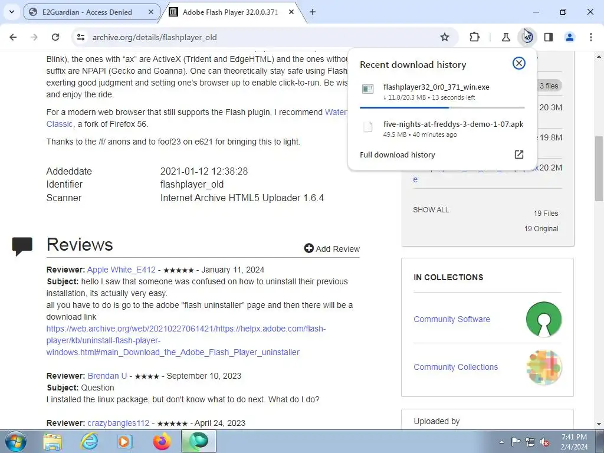
Task: Open the profile avatar icon
Action: [x=570, y=37]
